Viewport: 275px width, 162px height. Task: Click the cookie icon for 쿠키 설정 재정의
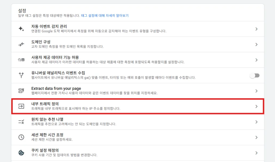click(21, 153)
